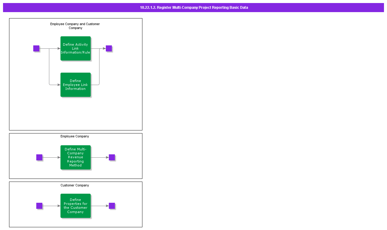Click the branching connector line between the two green steps
This screenshot has height=230, width=387.
coord(49,67)
